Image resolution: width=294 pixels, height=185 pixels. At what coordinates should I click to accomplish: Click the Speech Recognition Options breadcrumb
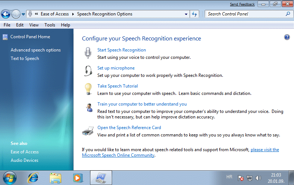coord(105,14)
